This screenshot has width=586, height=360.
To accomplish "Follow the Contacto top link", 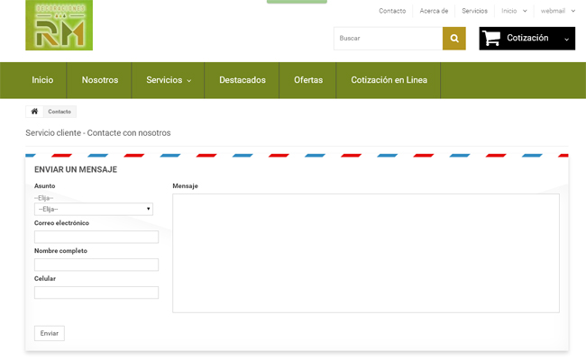I will coord(392,11).
